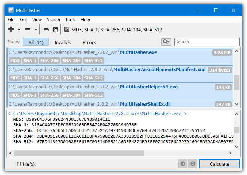Click the MD5 hash value line
The width and height of the screenshot is (247, 175).
(62, 119)
